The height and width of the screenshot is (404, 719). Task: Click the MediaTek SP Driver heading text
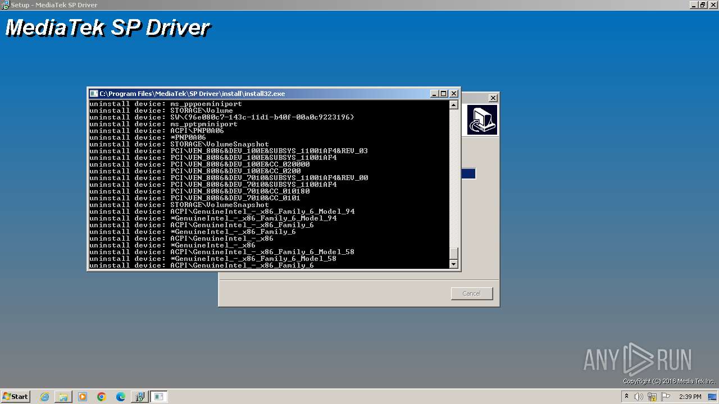pos(107,27)
